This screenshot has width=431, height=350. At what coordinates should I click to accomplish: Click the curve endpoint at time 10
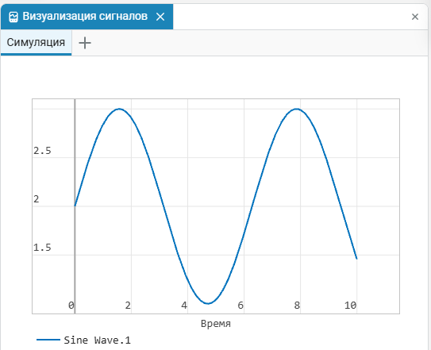point(356,259)
